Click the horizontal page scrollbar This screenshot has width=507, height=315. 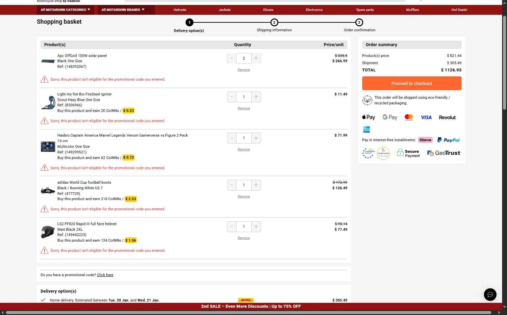click(x=248, y=312)
